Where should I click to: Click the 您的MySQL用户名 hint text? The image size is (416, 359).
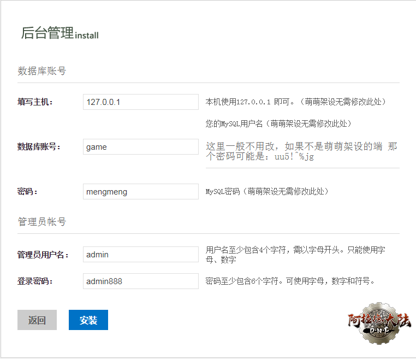point(278,124)
